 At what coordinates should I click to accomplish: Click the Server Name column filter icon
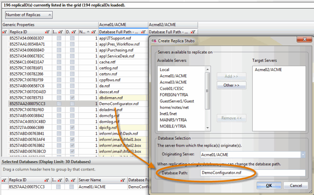(123, 180)
